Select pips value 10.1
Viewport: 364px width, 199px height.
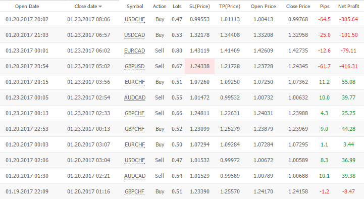[x=324, y=176]
